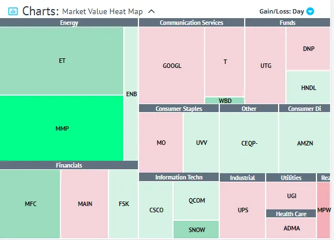Click the HNDL tile
The width and height of the screenshot is (334, 240).
click(x=308, y=88)
